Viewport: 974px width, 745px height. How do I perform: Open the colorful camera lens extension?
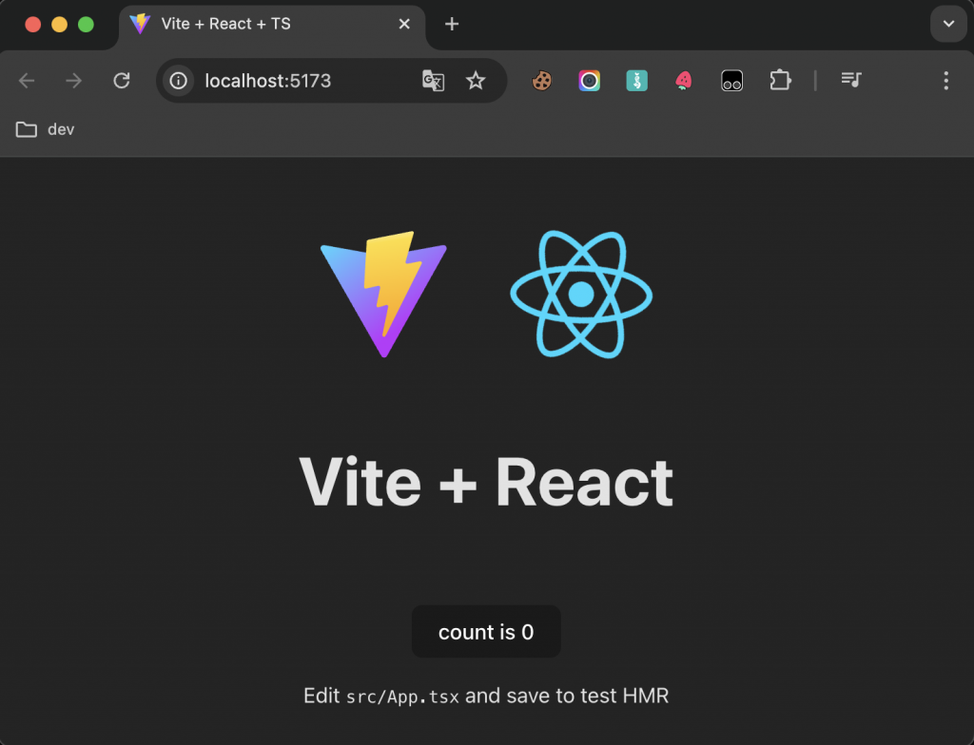coord(590,81)
